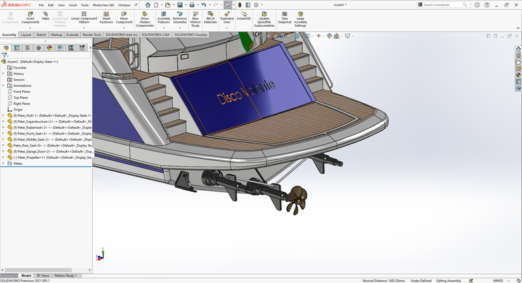Screen dimensions: 522x283
Task: Undo the last action
Action: click(204, 5)
